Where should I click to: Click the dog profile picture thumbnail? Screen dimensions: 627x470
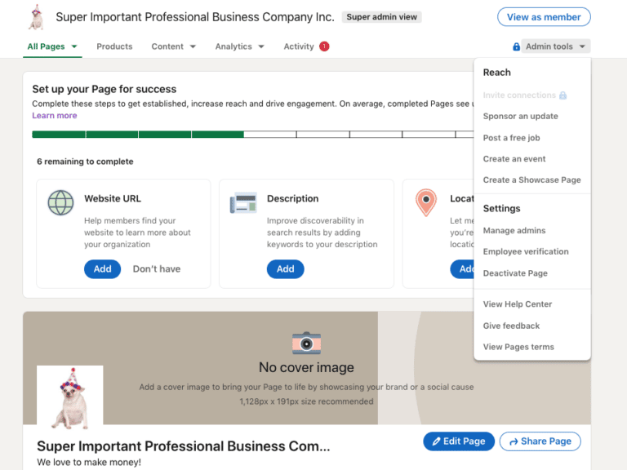pyautogui.click(x=70, y=397)
